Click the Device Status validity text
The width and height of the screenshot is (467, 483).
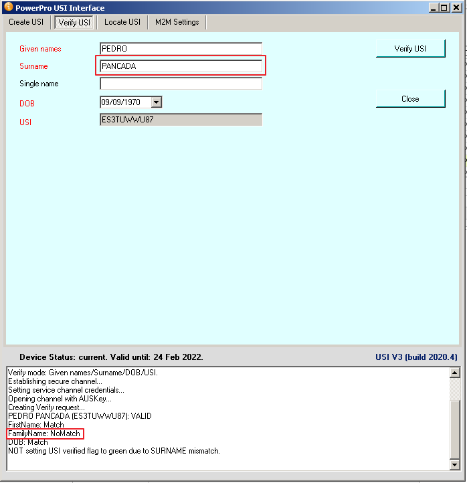pos(111,357)
